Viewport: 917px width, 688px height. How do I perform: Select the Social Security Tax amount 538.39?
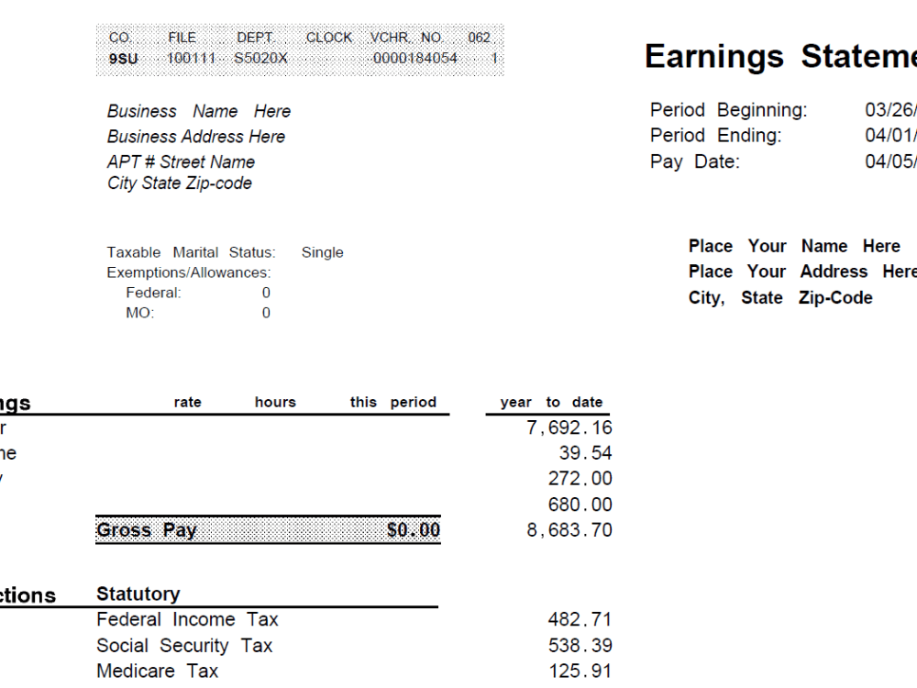tap(580, 645)
